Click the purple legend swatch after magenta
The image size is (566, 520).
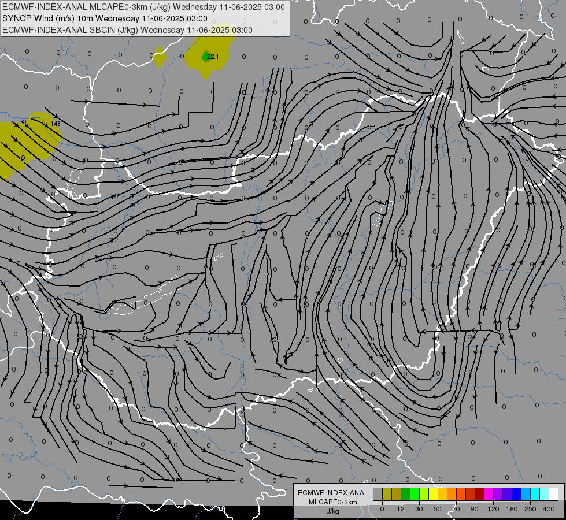tap(498, 494)
